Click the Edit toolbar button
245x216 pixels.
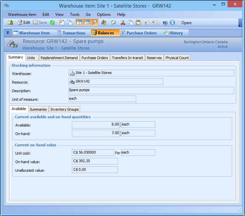click(x=23, y=23)
